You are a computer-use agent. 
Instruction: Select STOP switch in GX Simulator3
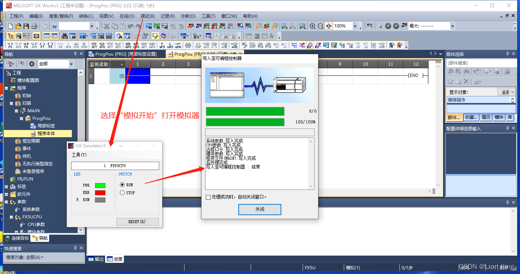(x=122, y=193)
